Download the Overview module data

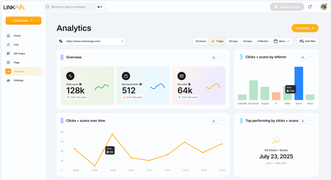click(x=213, y=57)
